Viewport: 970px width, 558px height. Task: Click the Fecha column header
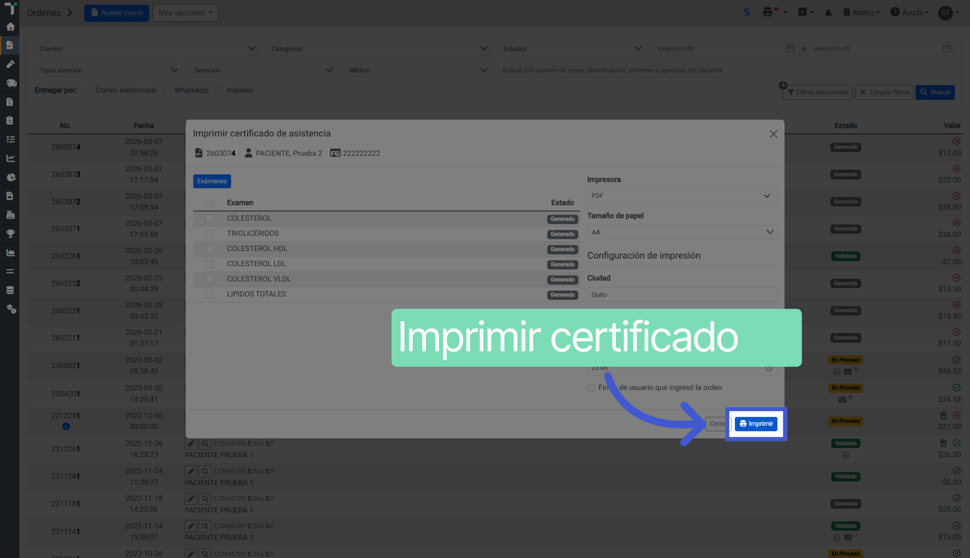(x=143, y=125)
